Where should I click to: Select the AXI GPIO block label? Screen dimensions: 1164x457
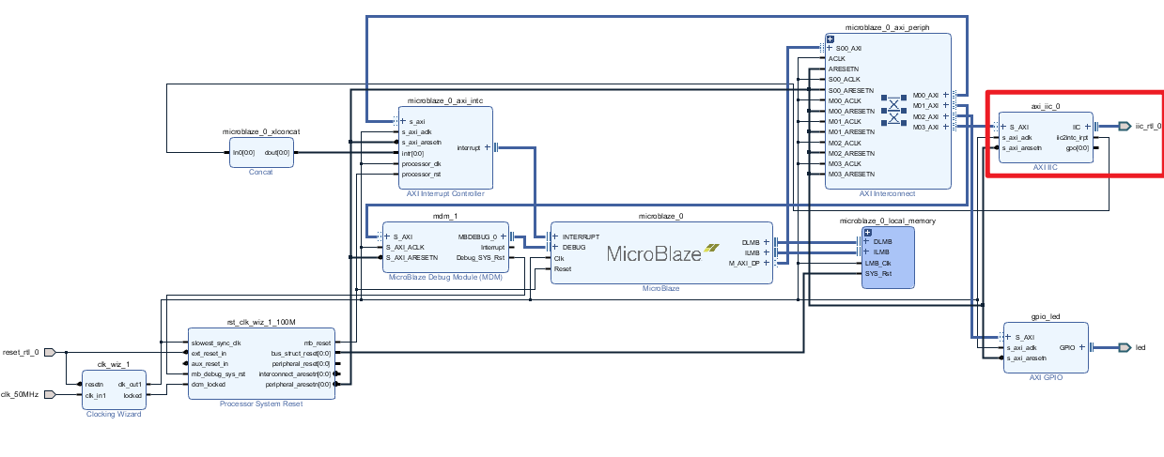tap(1045, 377)
